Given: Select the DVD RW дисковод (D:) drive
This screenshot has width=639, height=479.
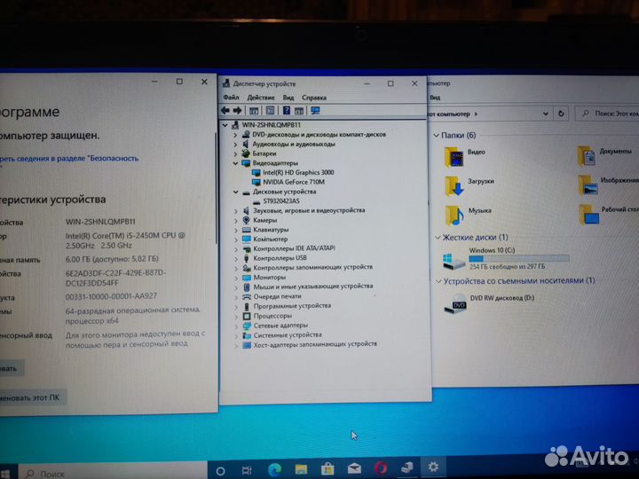Looking at the screenshot, I should 489,303.
